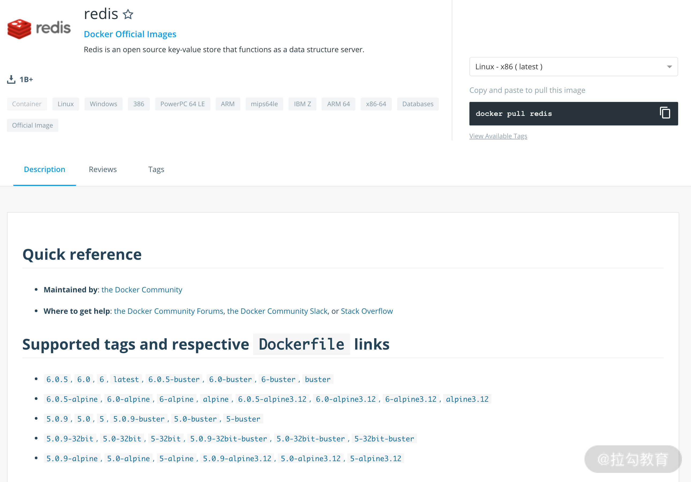Open the Docker Community Slack link
The width and height of the screenshot is (691, 482).
[277, 311]
